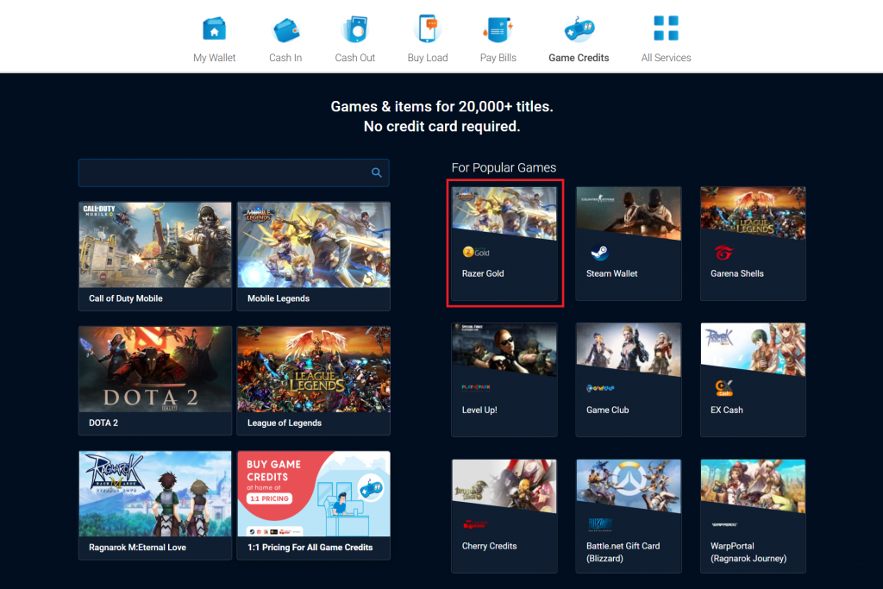
Task: Open the Cash Out icon
Action: click(x=354, y=29)
